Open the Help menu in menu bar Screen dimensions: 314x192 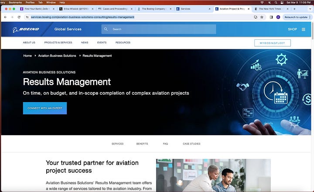(x=62, y=3)
